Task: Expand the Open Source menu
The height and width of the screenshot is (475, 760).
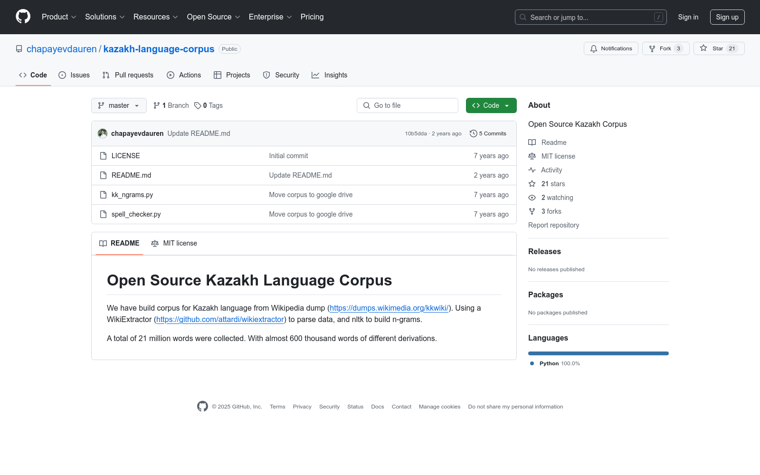Action: point(214,17)
